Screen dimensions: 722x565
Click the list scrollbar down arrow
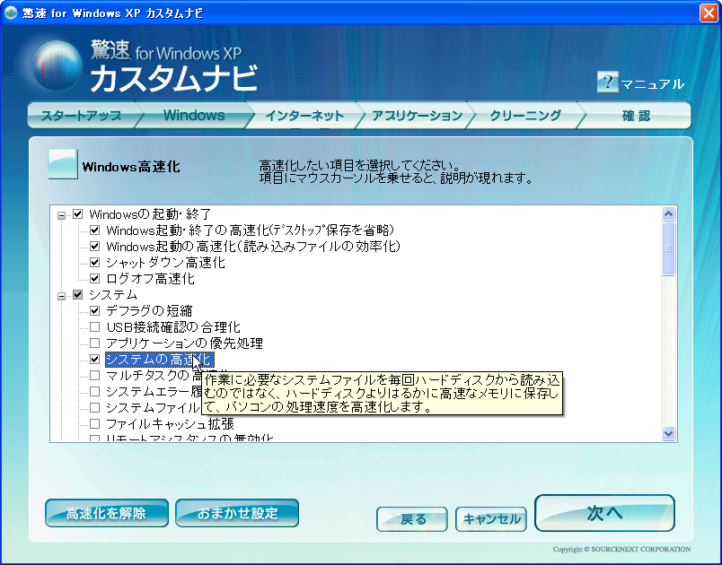[x=668, y=433]
